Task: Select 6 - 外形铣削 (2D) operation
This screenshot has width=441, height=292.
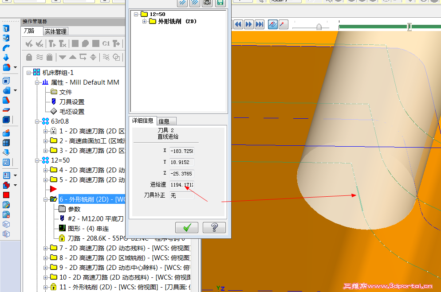Action: 92,199
